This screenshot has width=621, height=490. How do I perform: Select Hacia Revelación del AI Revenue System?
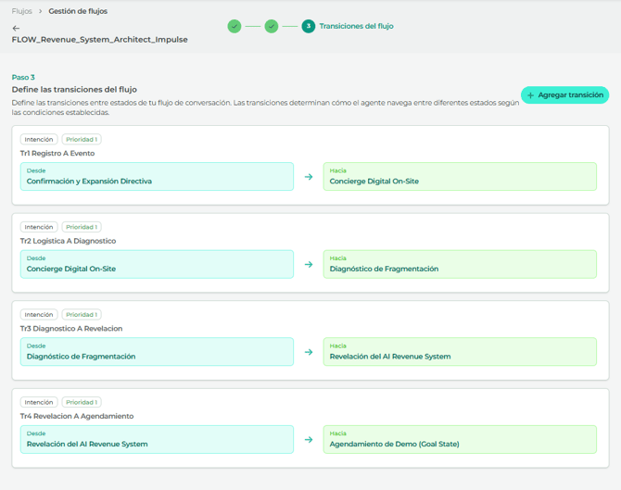coord(460,352)
